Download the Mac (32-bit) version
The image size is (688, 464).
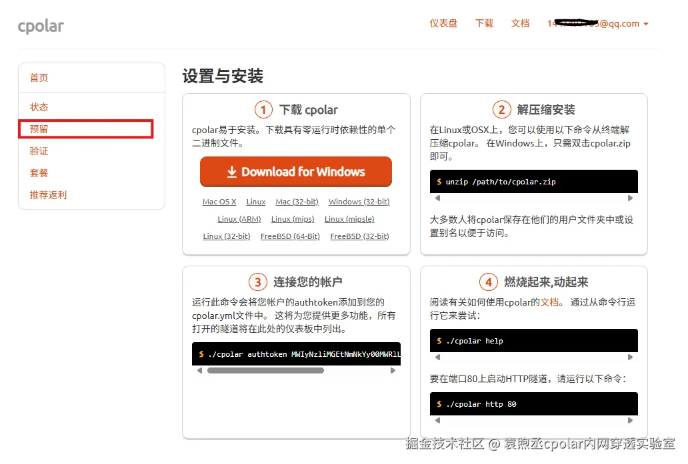[297, 202]
